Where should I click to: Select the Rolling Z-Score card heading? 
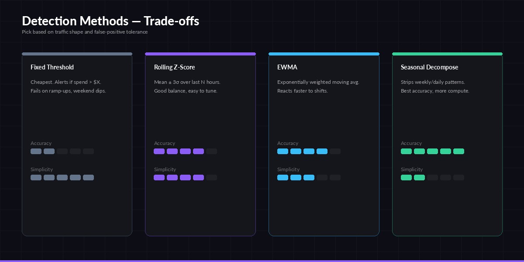click(174, 67)
